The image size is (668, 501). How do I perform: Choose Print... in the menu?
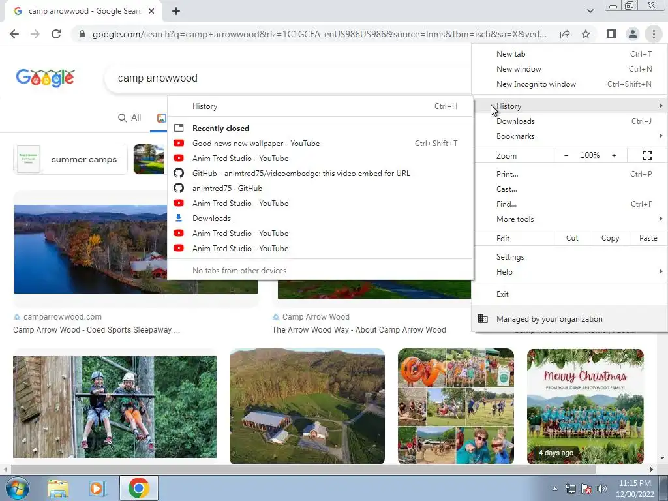click(569, 174)
